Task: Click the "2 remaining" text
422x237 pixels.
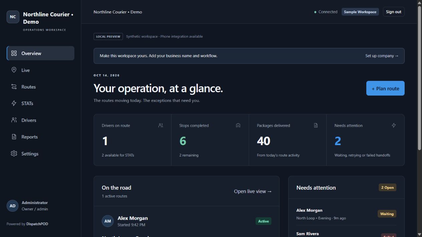Action: pos(189,155)
